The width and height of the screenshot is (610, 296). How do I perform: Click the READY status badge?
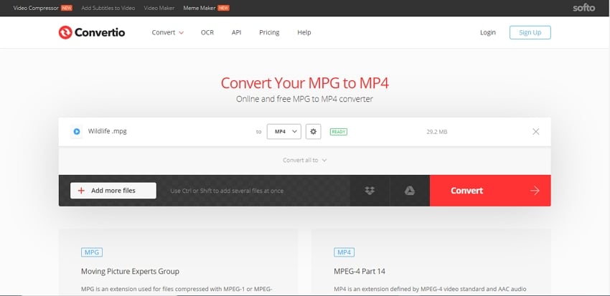(339, 132)
